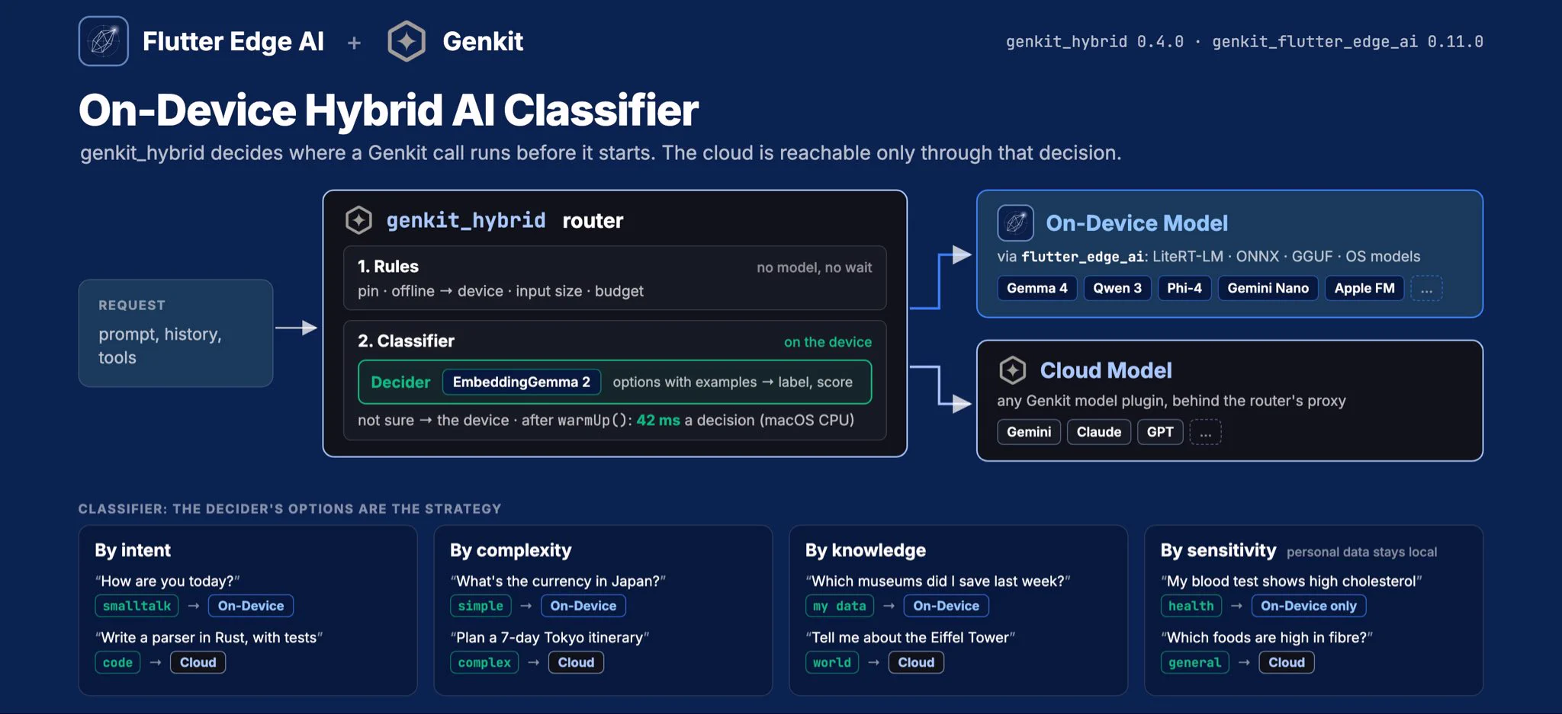
Task: Click the 2. Classifier heading
Action: pyautogui.click(x=406, y=341)
